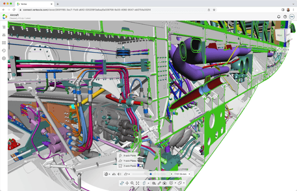Select the Pan move tool
This screenshot has height=191, width=297.
point(127,183)
